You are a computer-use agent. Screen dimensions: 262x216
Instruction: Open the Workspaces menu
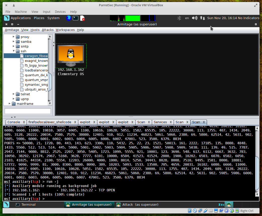[65, 30]
